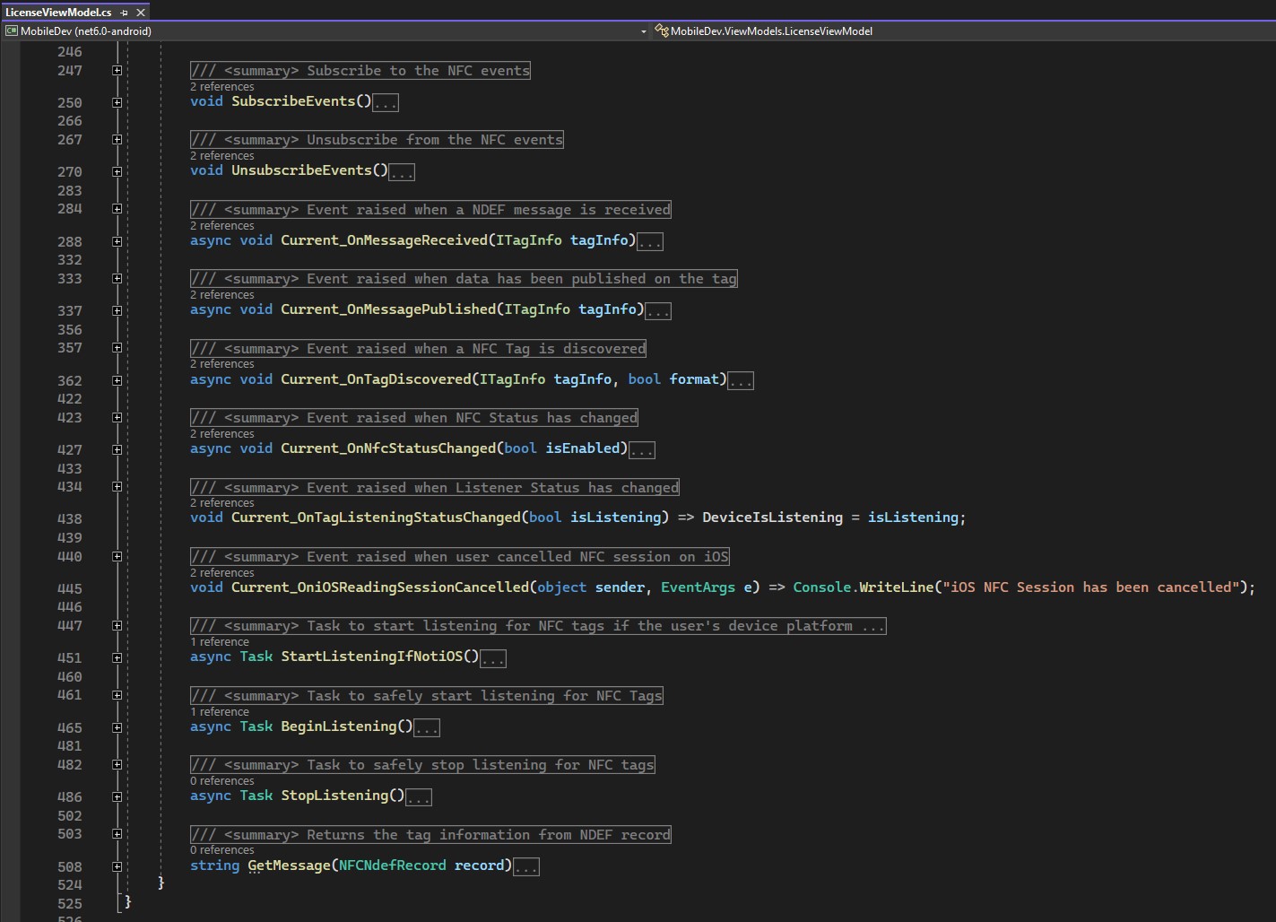This screenshot has height=922, width=1276.
Task: Click the Current_OniOSReadingSessionCancelled method name
Action: (x=380, y=587)
